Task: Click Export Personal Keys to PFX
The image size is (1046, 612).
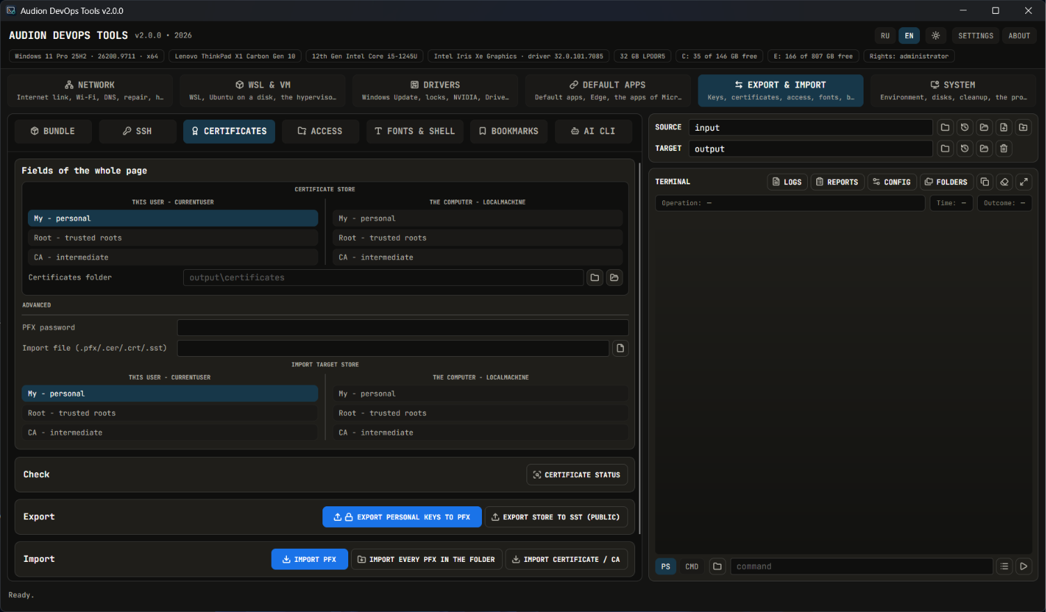Action: (x=402, y=517)
